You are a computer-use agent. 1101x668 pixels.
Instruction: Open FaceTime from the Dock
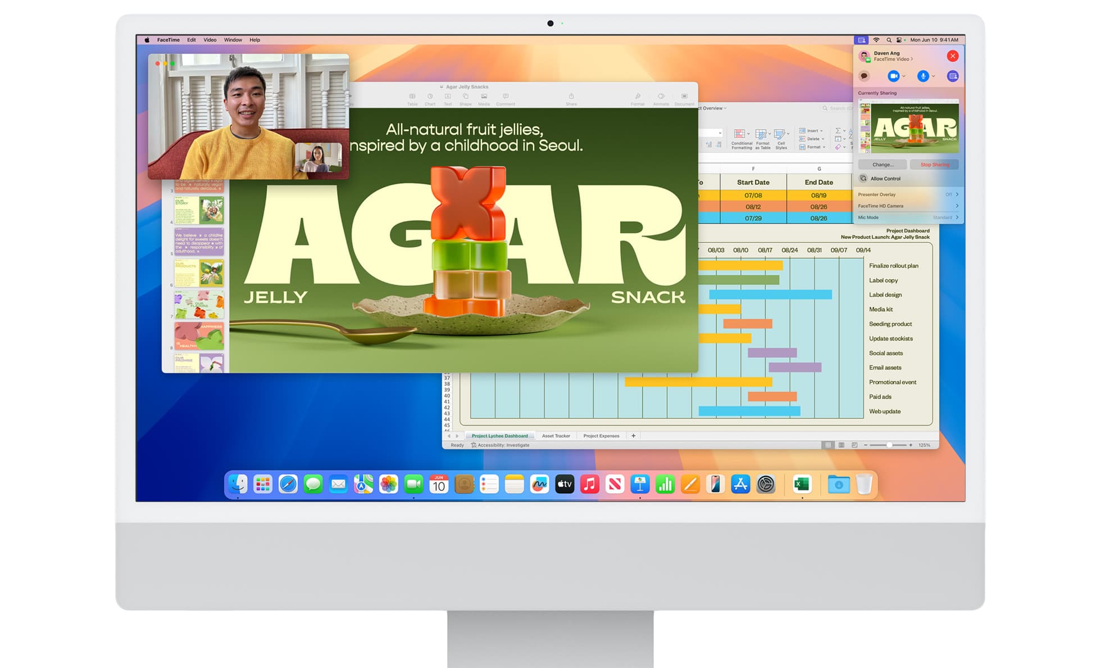[x=413, y=484]
